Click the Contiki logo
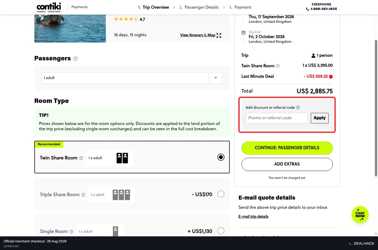378x250 pixels. pos(49,7)
